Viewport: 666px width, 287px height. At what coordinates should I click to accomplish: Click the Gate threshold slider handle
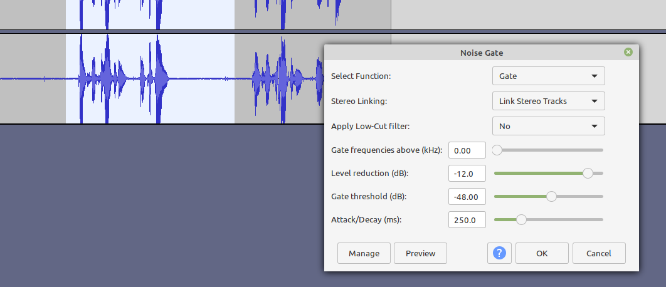(551, 197)
